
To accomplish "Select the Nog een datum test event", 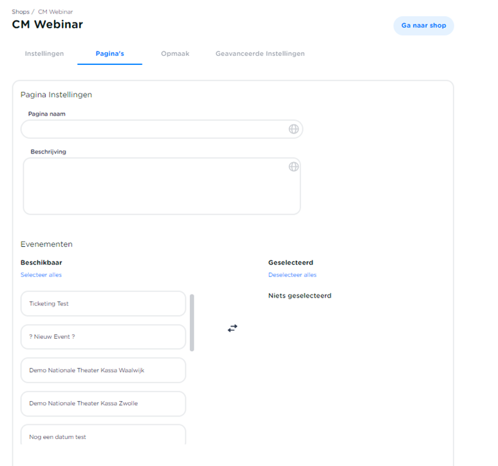I will point(103,435).
